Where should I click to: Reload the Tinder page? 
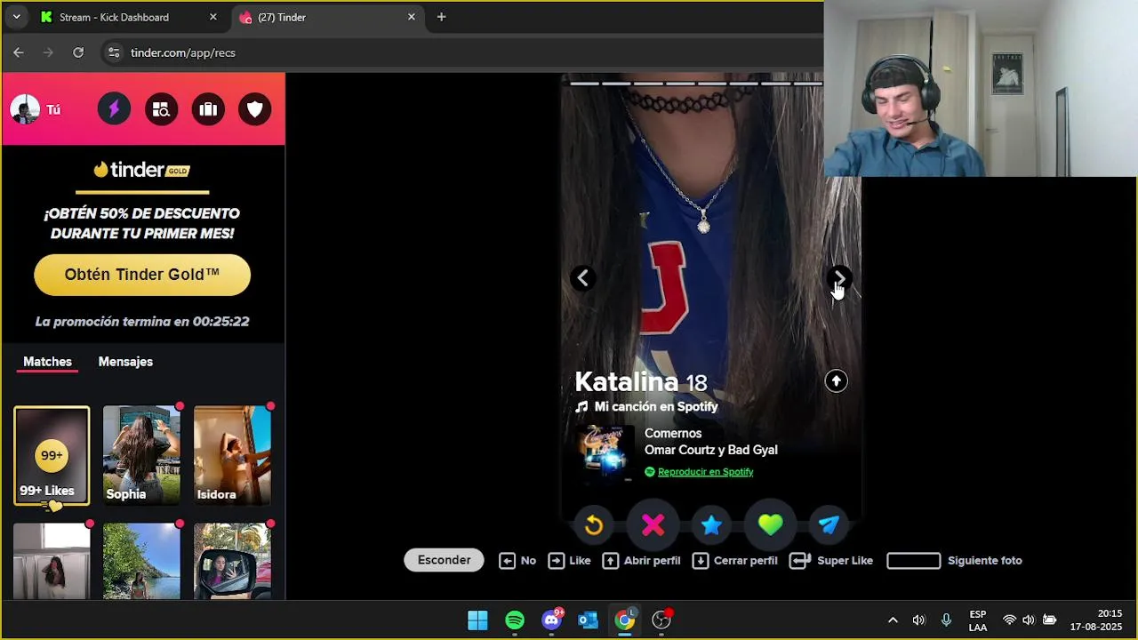[78, 52]
